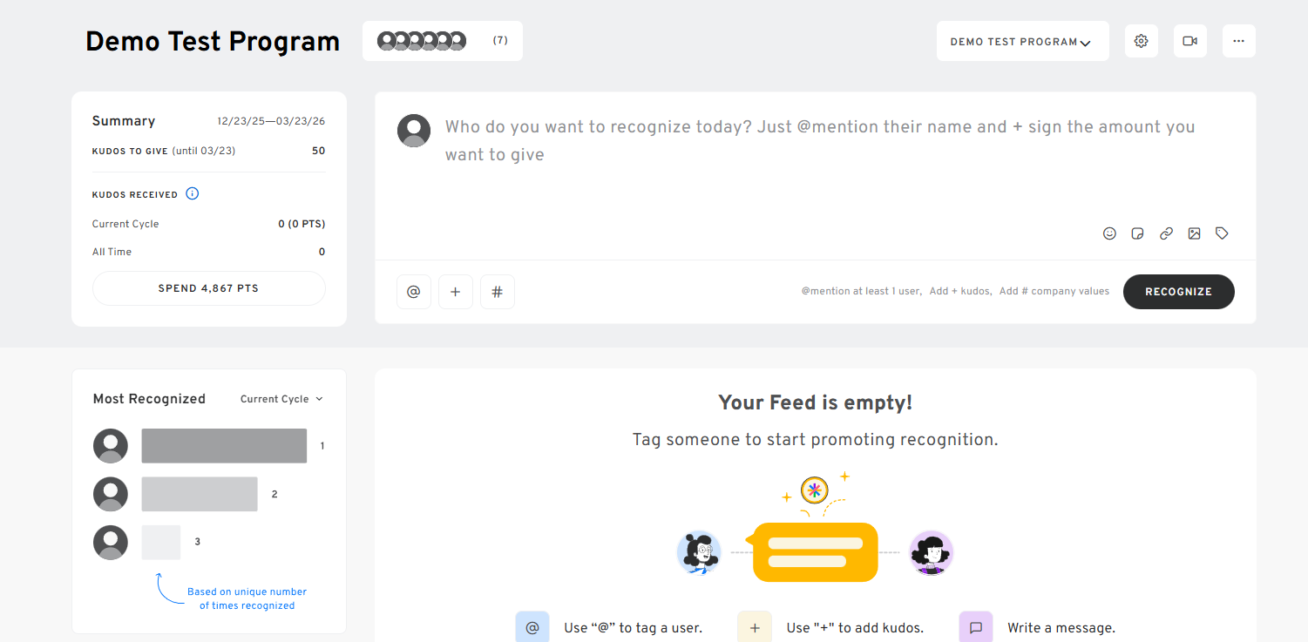Click the second-ranked user's avatar
This screenshot has width=1308, height=642.
(111, 494)
